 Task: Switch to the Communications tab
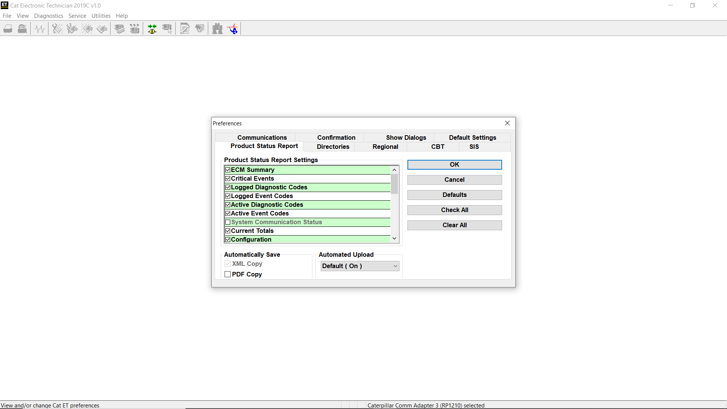pos(262,137)
